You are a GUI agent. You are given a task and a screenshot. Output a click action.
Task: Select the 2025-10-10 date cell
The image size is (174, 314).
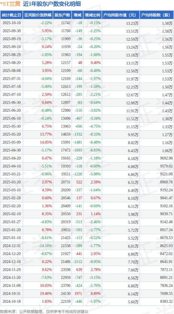point(12,23)
